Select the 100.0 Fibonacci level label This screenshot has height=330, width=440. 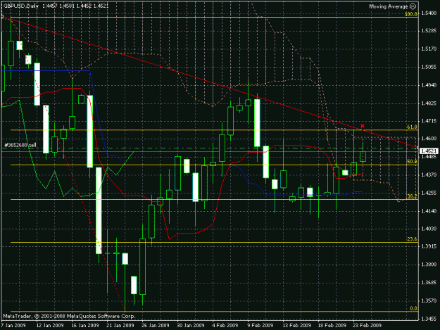tap(411, 14)
